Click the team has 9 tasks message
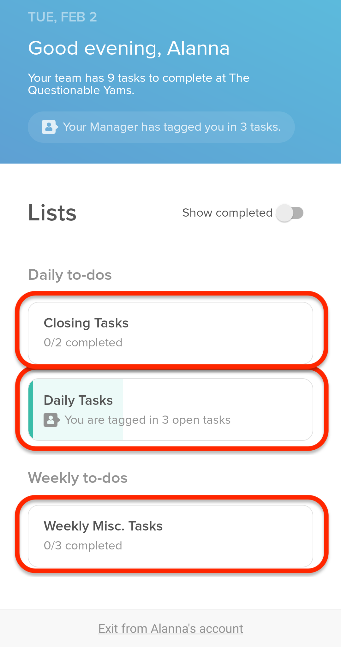341x647 pixels. pyautogui.click(x=139, y=84)
